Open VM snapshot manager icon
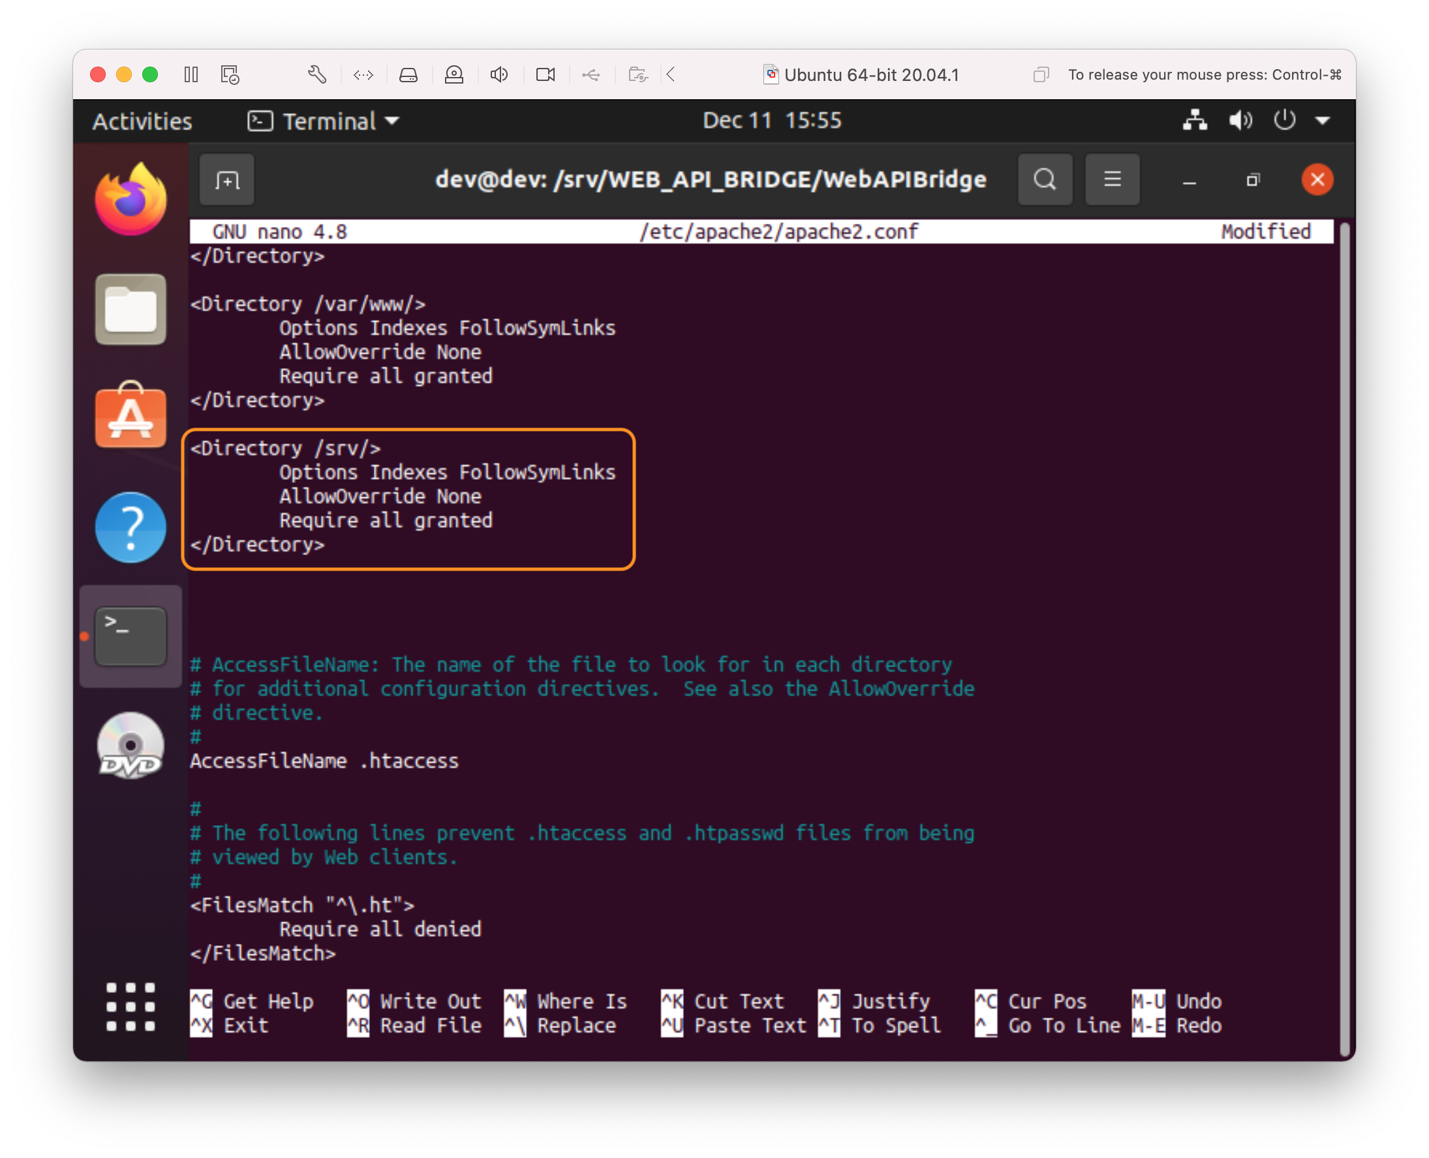Screen dimensions: 1429x1158 coord(230,74)
